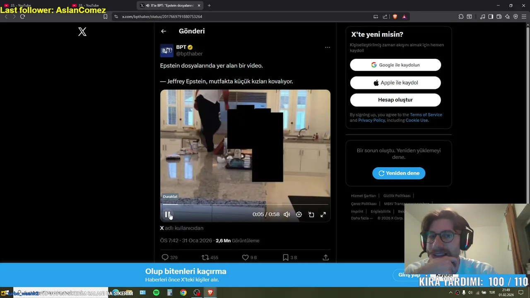Open Brave Rewards triangle icon
The width and height of the screenshot is (530, 298).
404,17
